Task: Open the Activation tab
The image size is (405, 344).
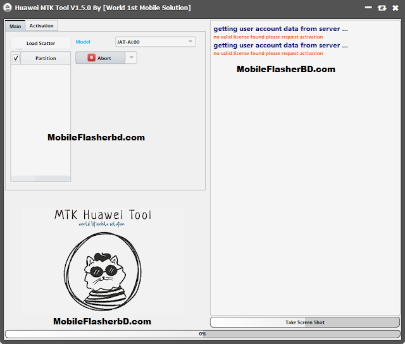Action: 41,26
